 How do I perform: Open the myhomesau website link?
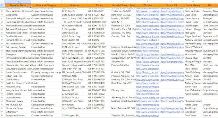148,105
